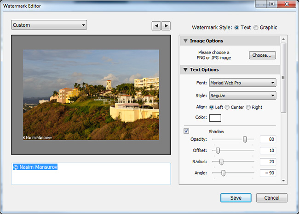The height and width of the screenshot is (214, 299).
Task: Click the next image right arrow button
Action: coord(166,26)
